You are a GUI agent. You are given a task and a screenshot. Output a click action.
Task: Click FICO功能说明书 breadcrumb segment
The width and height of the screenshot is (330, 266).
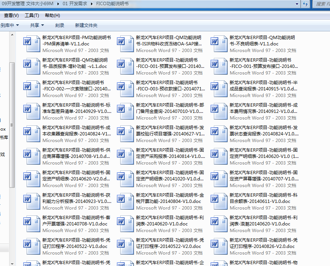click(112, 4)
